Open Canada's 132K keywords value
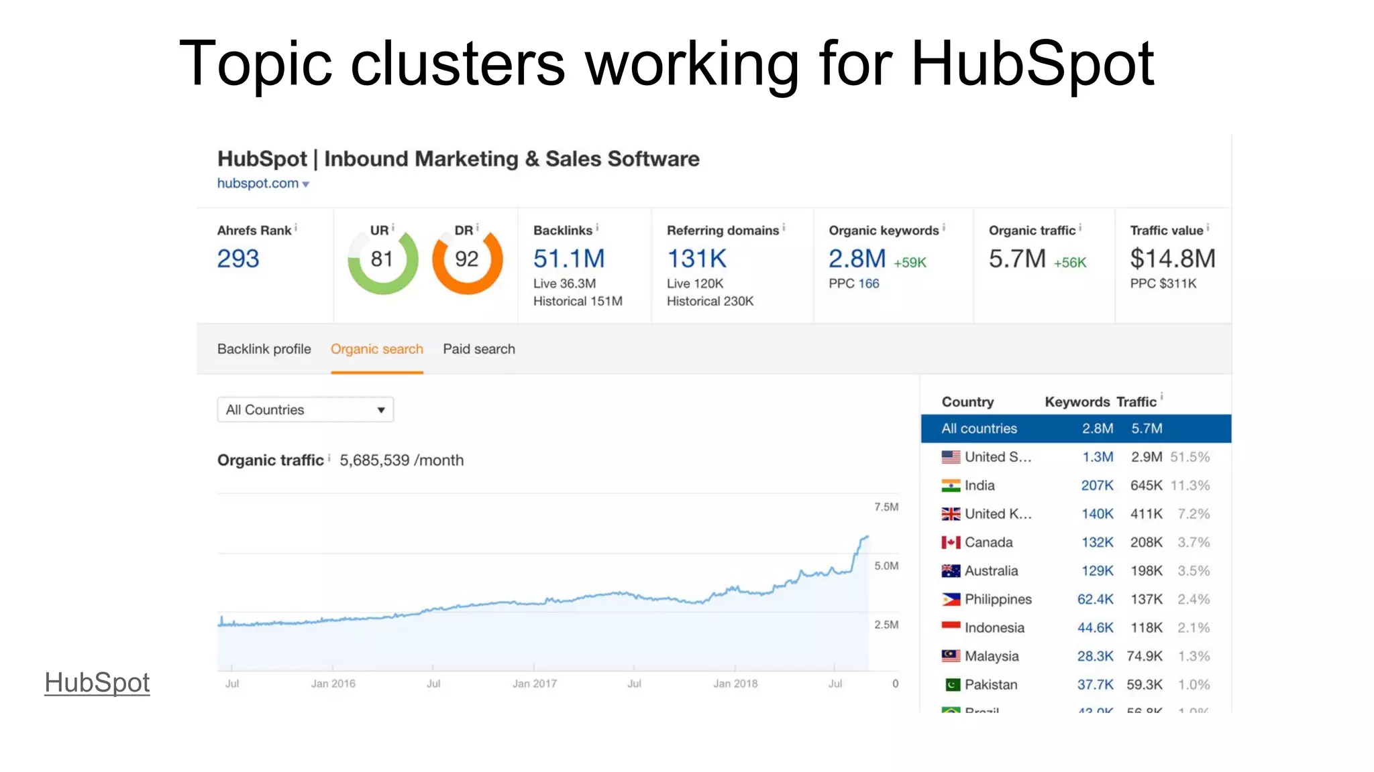The image size is (1374, 772). [1097, 543]
